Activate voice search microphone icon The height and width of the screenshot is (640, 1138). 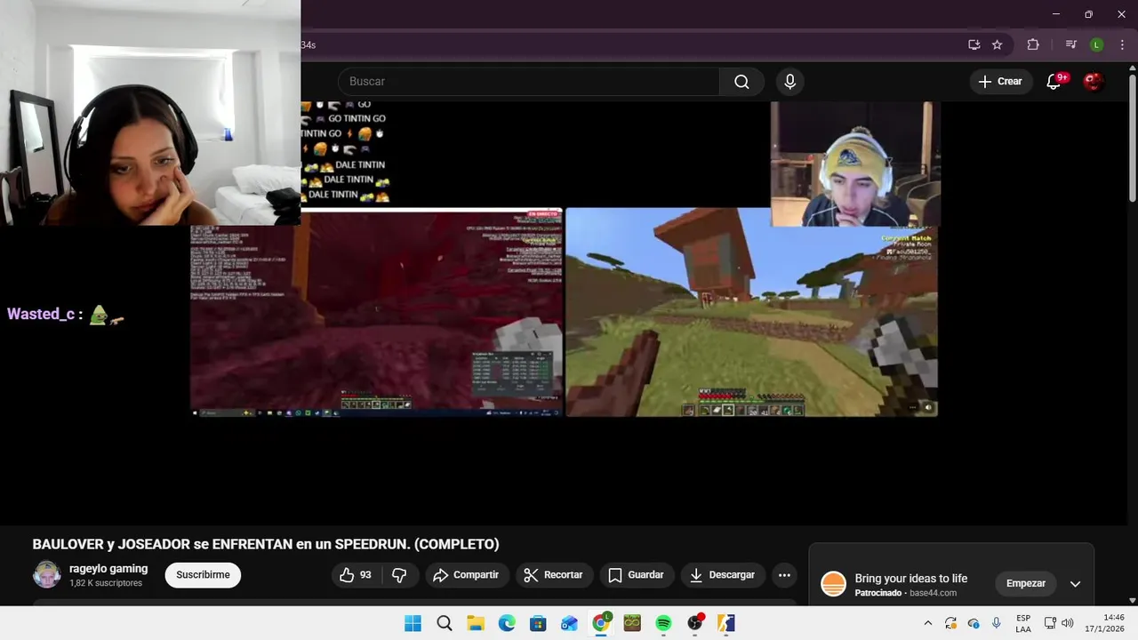click(x=789, y=82)
